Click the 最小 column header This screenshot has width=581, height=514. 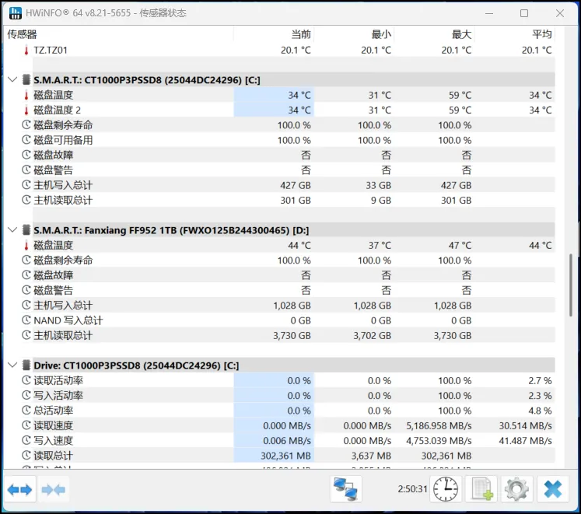(381, 34)
